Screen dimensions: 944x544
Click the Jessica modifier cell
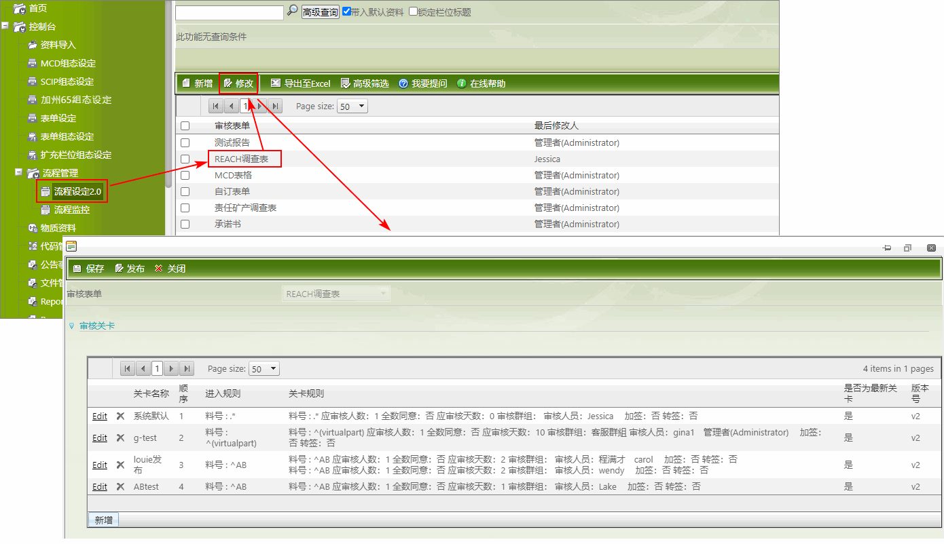(547, 159)
